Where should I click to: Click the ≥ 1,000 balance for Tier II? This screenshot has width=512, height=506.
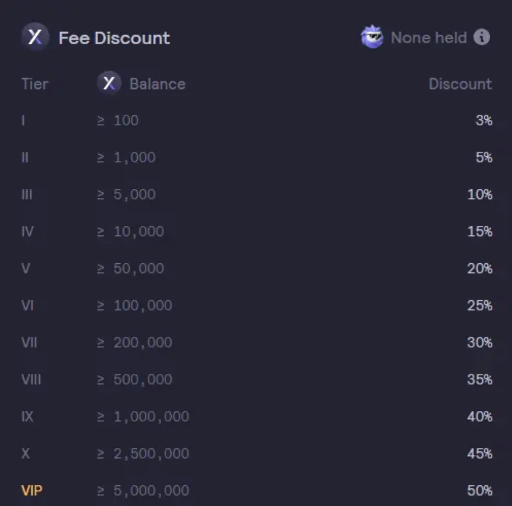[x=126, y=157]
